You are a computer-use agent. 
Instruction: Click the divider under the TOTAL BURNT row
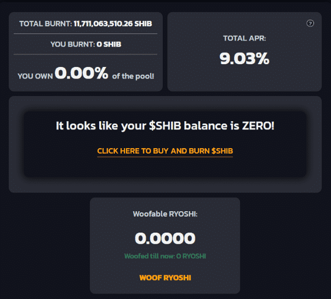85,34
